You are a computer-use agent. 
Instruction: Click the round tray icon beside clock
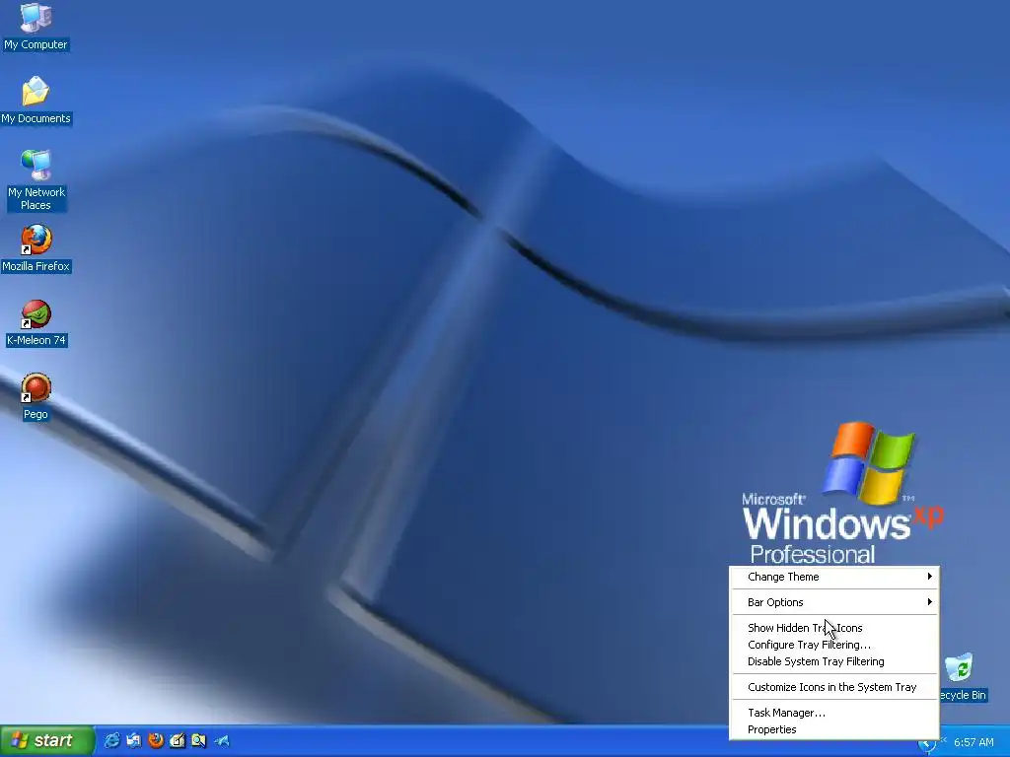pos(927,744)
